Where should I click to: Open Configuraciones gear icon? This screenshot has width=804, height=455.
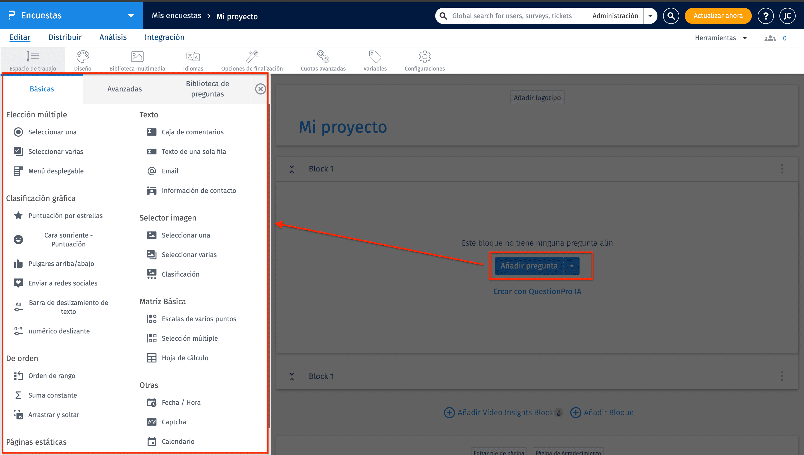coord(425,57)
